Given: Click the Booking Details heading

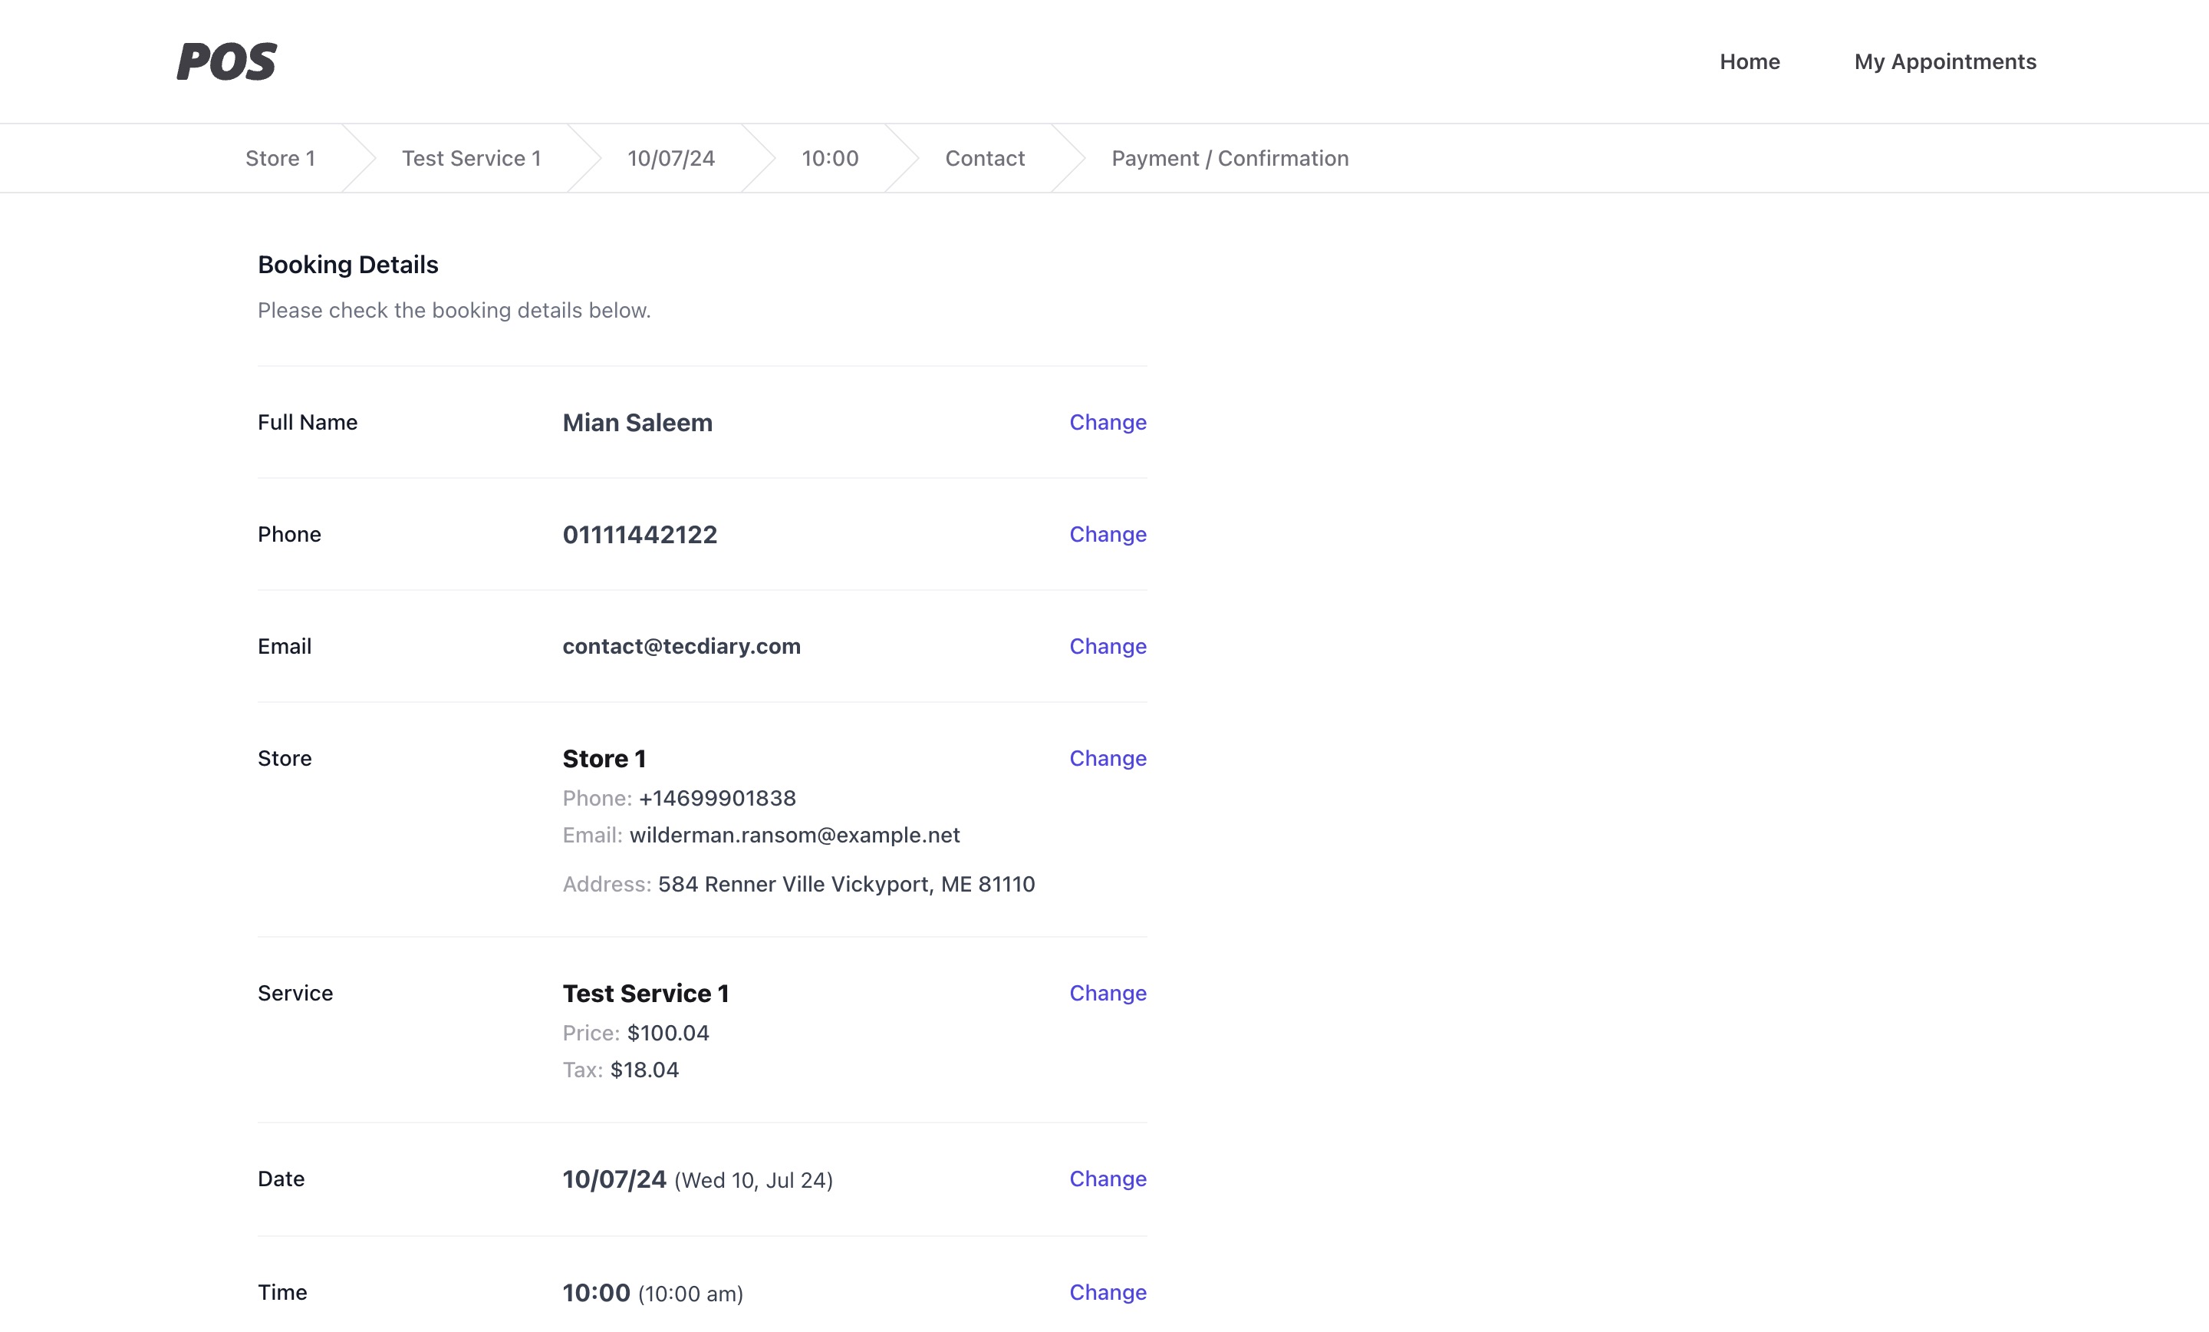Looking at the screenshot, I should click(x=348, y=265).
